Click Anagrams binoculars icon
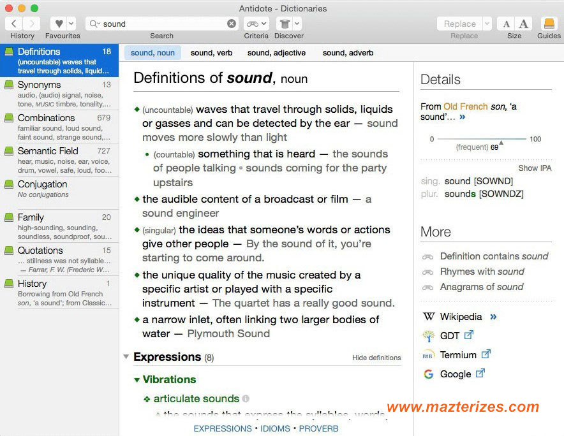 tap(427, 287)
